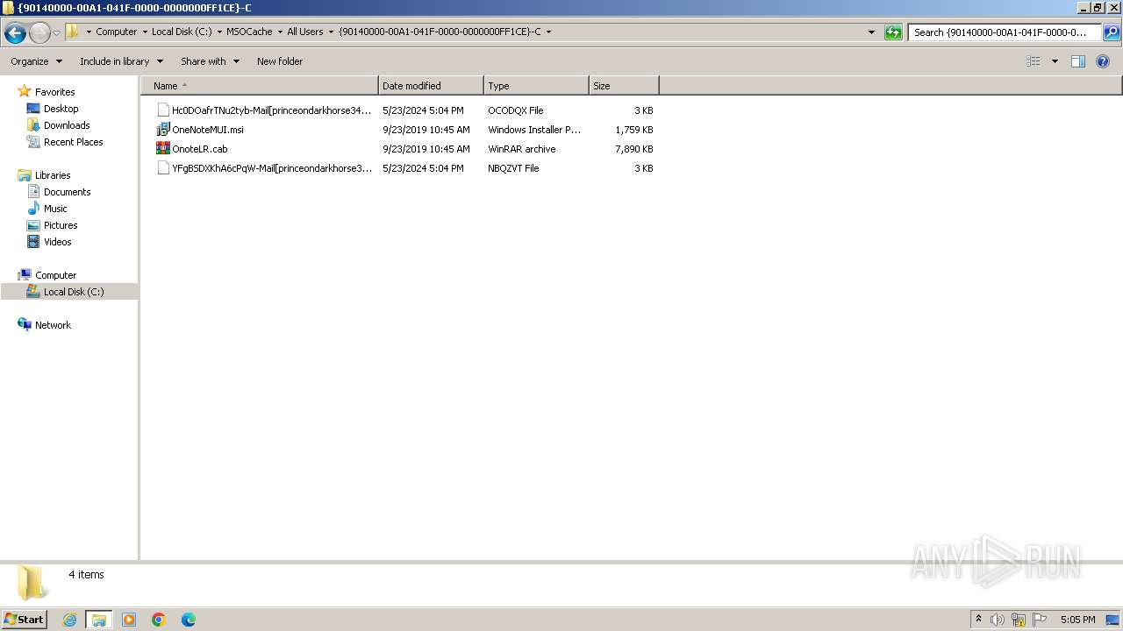Open Downloads in Favorites
This screenshot has height=631, width=1123.
coord(67,125)
